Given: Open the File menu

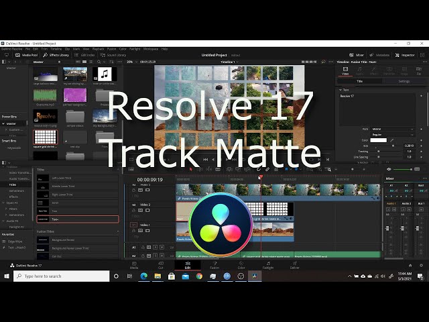Looking at the screenshot, I should point(27,49).
